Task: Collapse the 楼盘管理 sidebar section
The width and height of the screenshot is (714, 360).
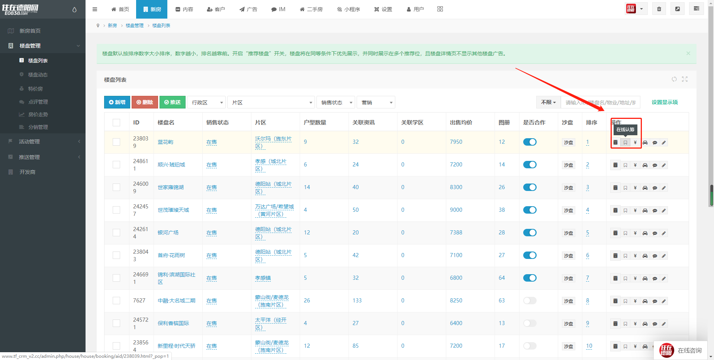Action: [x=43, y=46]
